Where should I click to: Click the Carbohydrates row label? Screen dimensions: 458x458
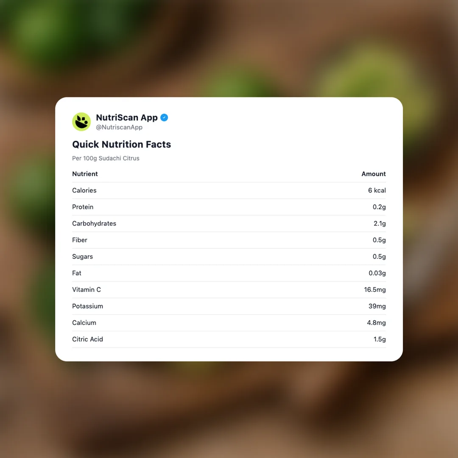pyautogui.click(x=94, y=223)
